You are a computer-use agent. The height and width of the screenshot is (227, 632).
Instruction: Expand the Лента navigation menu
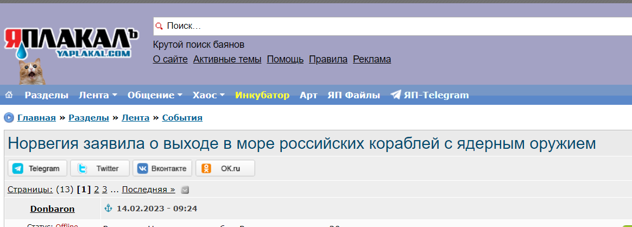(98, 95)
